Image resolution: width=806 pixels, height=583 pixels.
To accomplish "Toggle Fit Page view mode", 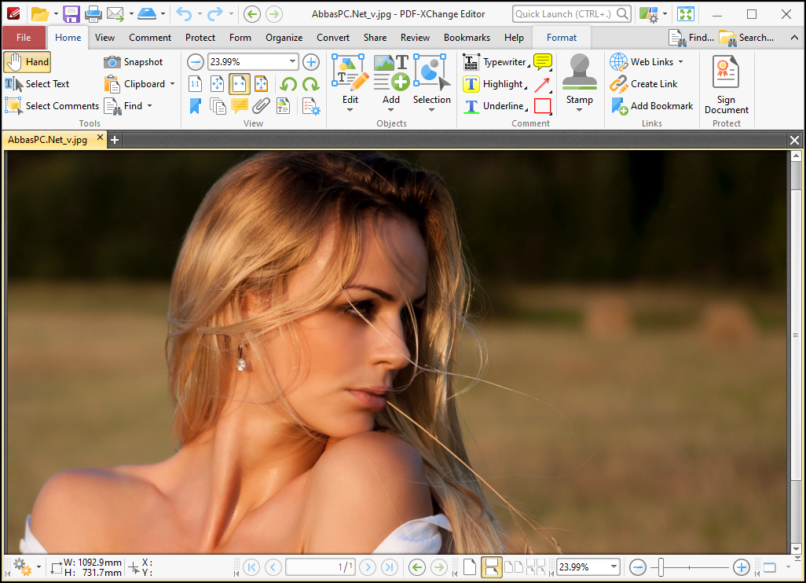I will click(218, 84).
